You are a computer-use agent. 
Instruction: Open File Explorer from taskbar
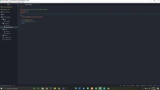pyautogui.click(x=55, y=88)
